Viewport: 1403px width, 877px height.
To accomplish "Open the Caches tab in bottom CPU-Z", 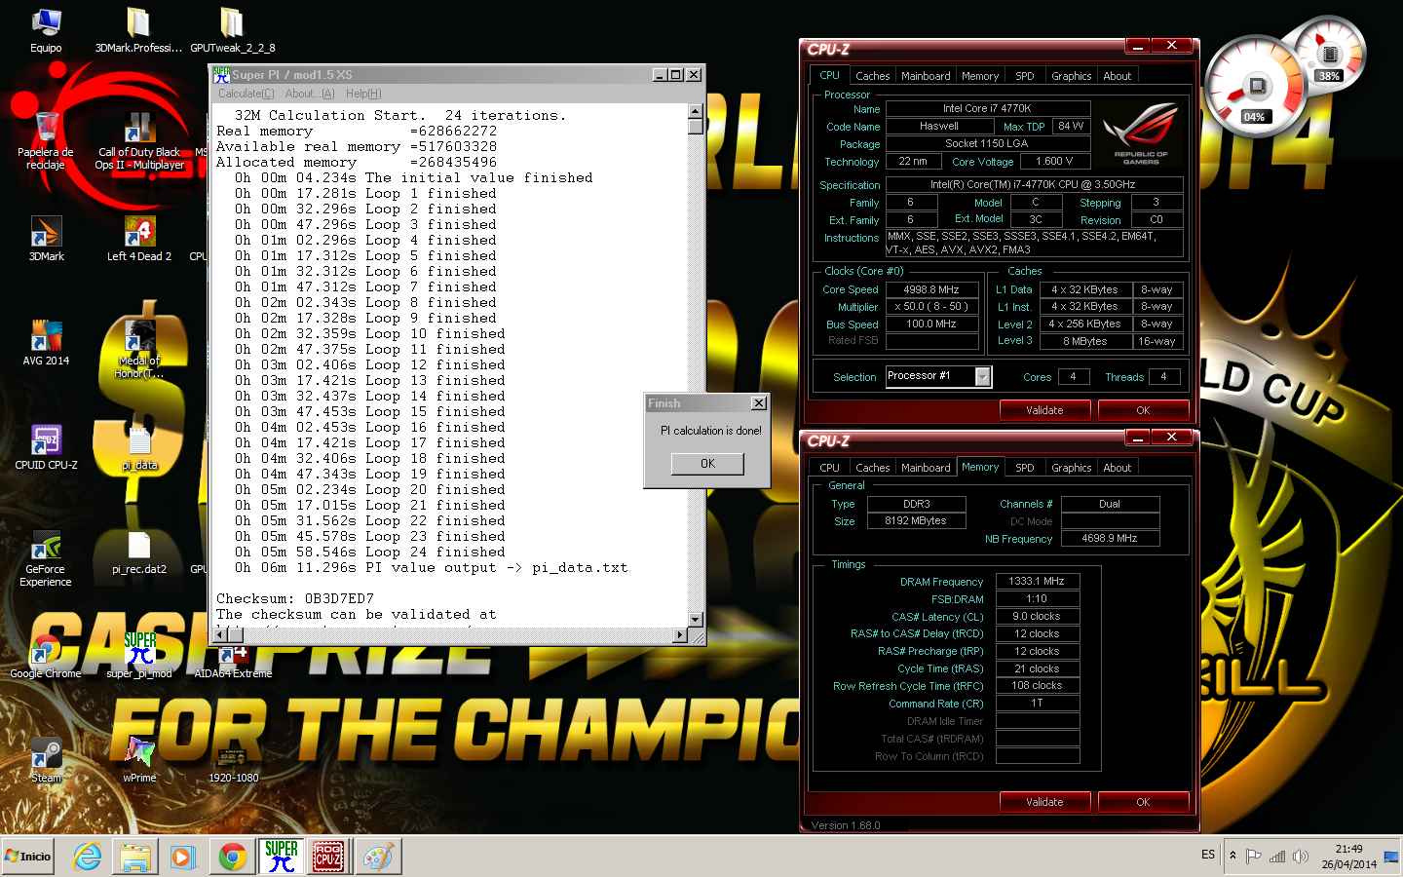I will tap(872, 468).
